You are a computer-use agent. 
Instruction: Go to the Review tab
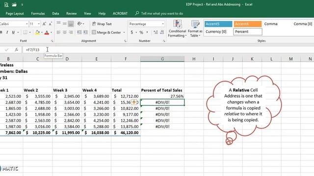point(72,14)
